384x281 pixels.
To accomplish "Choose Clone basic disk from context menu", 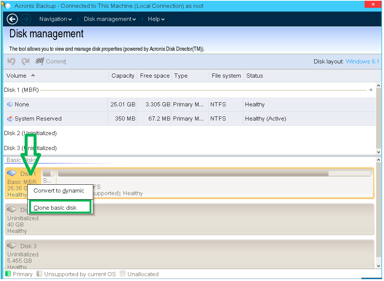I will click(x=60, y=208).
